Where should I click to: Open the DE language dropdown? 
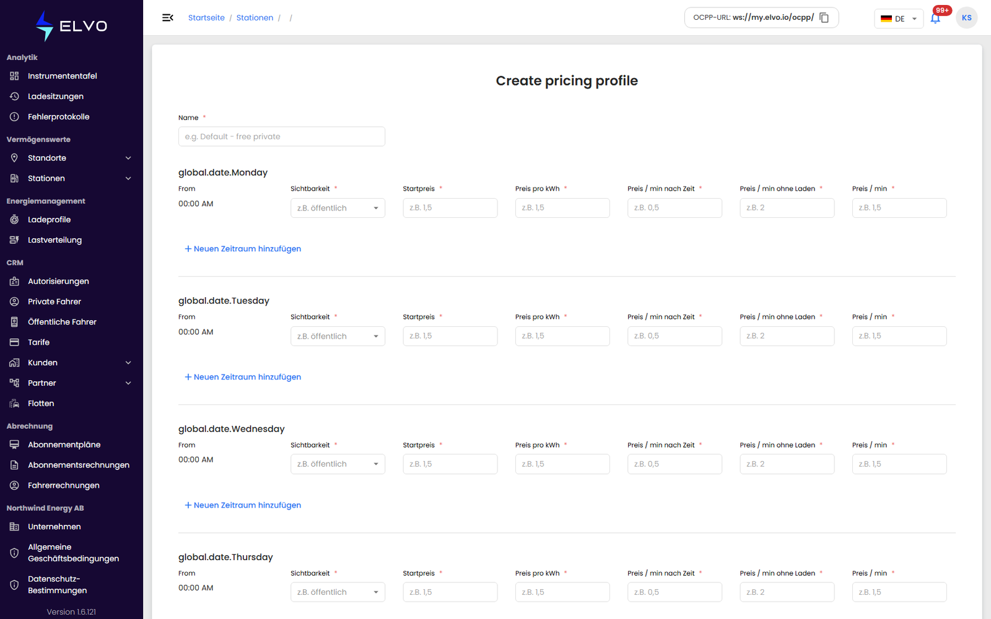coord(899,19)
